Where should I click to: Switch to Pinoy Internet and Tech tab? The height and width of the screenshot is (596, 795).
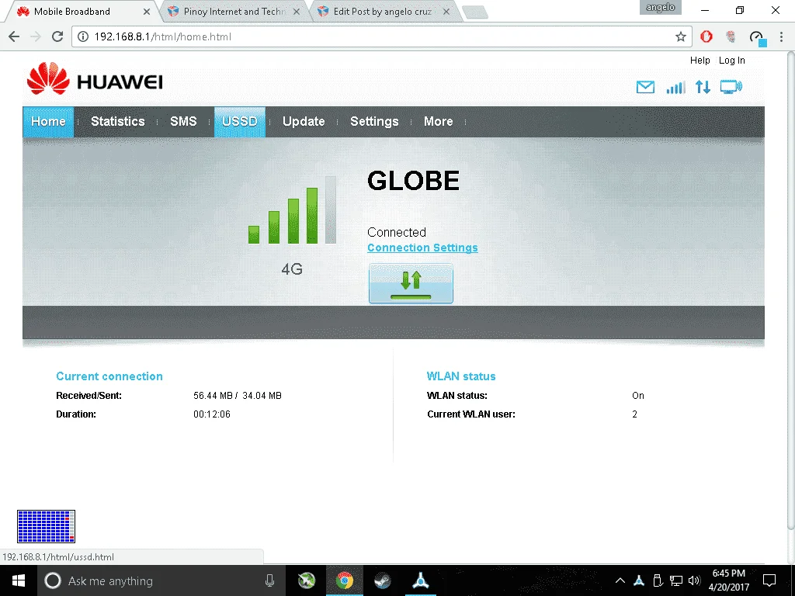point(233,11)
